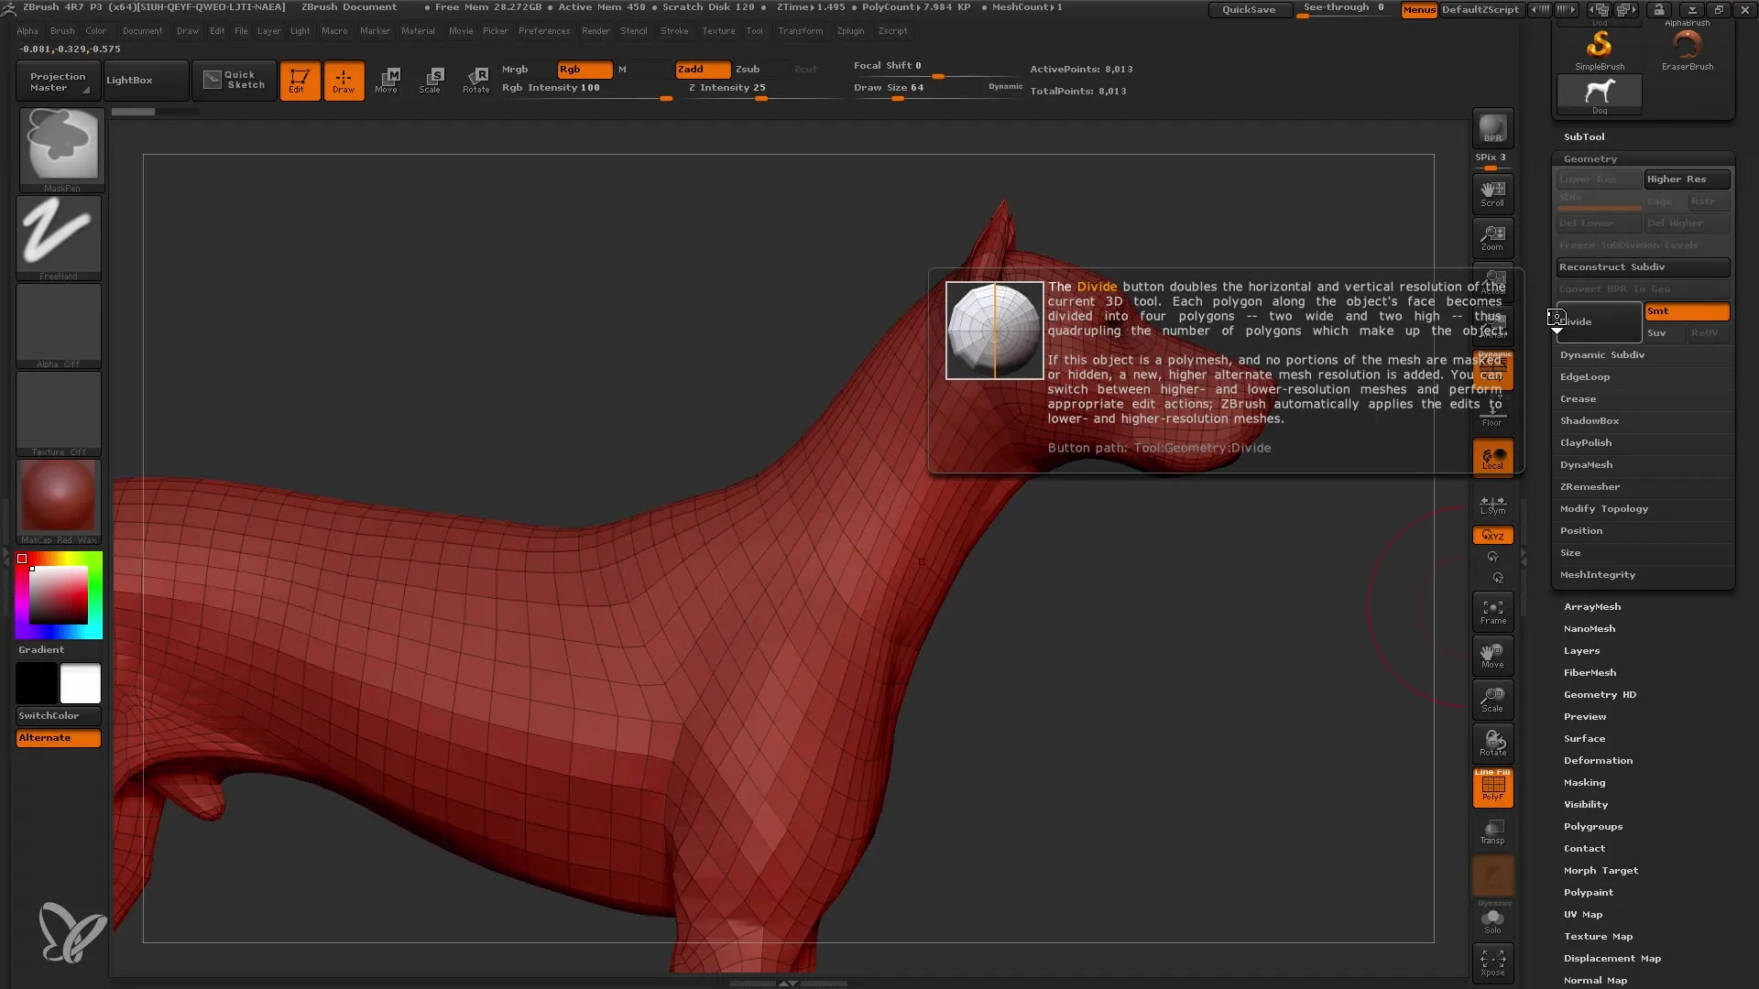Toggle M (Material) channel mode
1759x989 pixels.
point(621,69)
